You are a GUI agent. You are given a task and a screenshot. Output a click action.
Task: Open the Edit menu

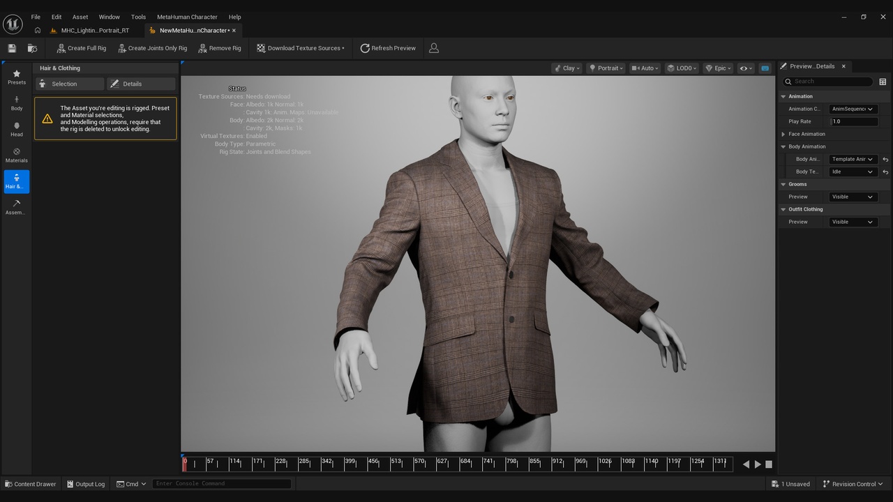(57, 17)
